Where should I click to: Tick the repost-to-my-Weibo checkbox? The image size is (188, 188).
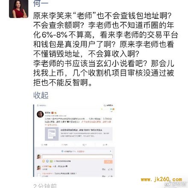pos(55,161)
